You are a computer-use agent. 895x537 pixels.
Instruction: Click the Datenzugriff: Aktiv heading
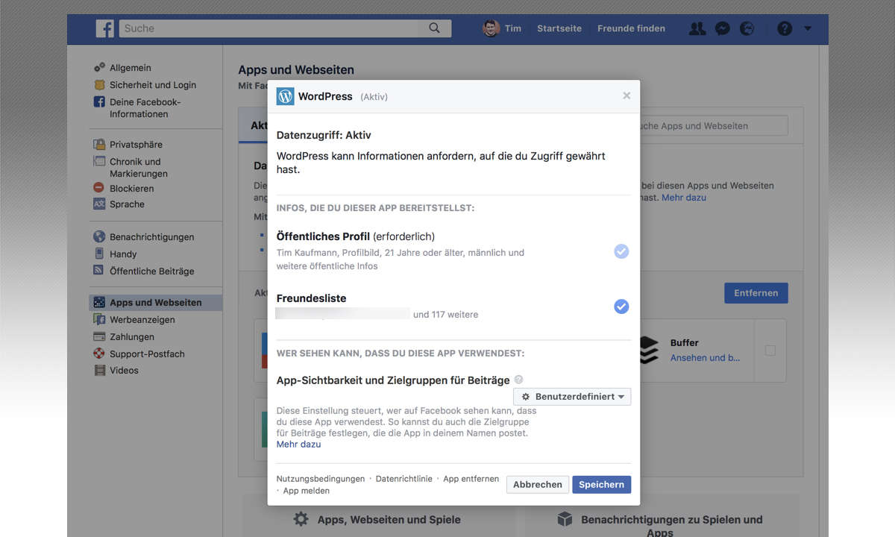(x=324, y=135)
